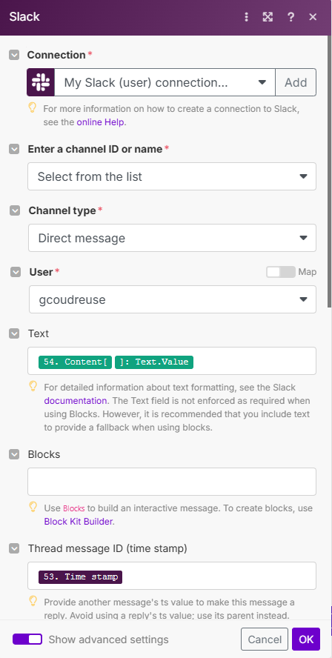
Task: Click inside the empty Blocks input field
Action: pyautogui.click(x=172, y=482)
